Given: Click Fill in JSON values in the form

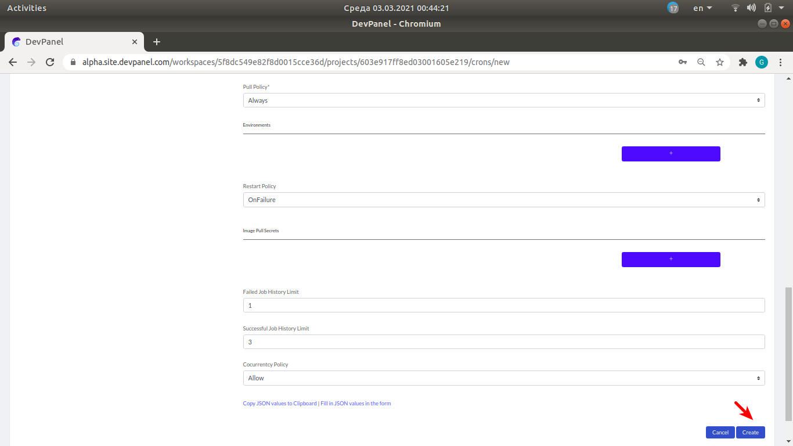Looking at the screenshot, I should (x=356, y=403).
